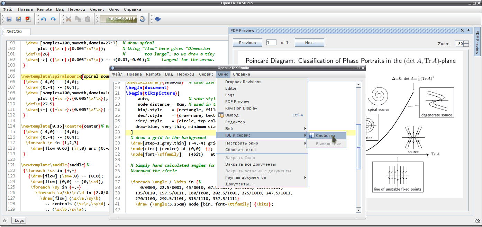The width and height of the screenshot is (482, 227).
Task: Click the blue chat bubble toolbar icon
Action: [x=157, y=19]
